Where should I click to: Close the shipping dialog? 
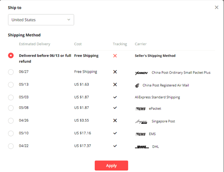click(x=216, y=7)
